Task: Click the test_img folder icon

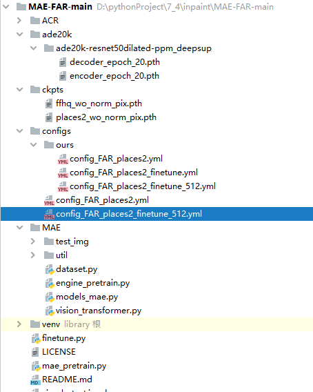Action: (49, 241)
